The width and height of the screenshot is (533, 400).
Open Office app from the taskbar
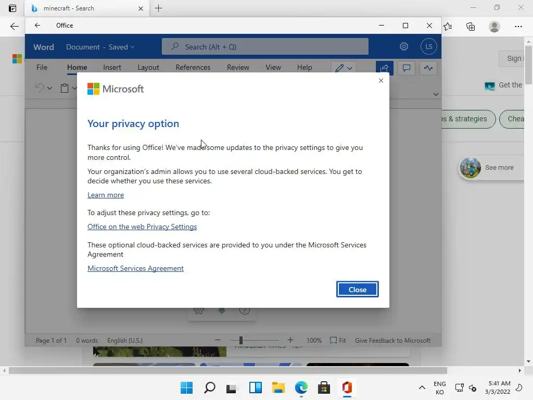point(347,387)
